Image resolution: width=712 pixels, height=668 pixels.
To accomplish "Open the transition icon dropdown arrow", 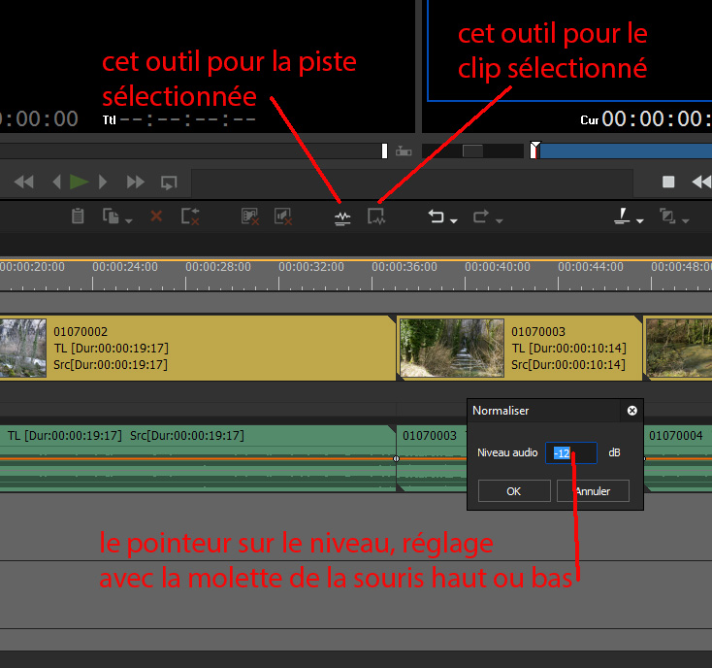I will (686, 220).
